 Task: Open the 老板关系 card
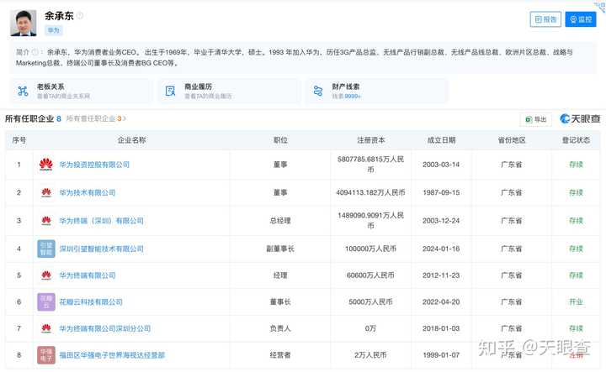click(x=81, y=91)
